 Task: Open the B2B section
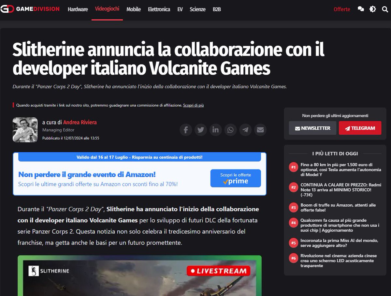pyautogui.click(x=217, y=9)
